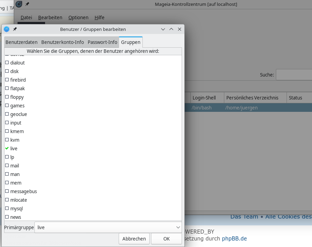Maximize the Benutzer / Gruppen dialog
The image size is (312, 247).
coord(171,30)
